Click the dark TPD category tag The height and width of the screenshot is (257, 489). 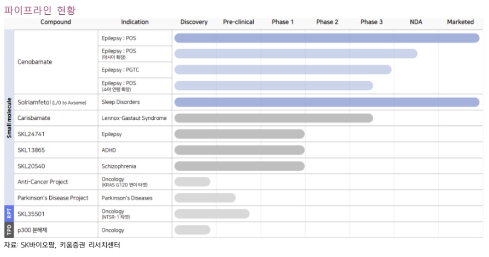coord(9,230)
